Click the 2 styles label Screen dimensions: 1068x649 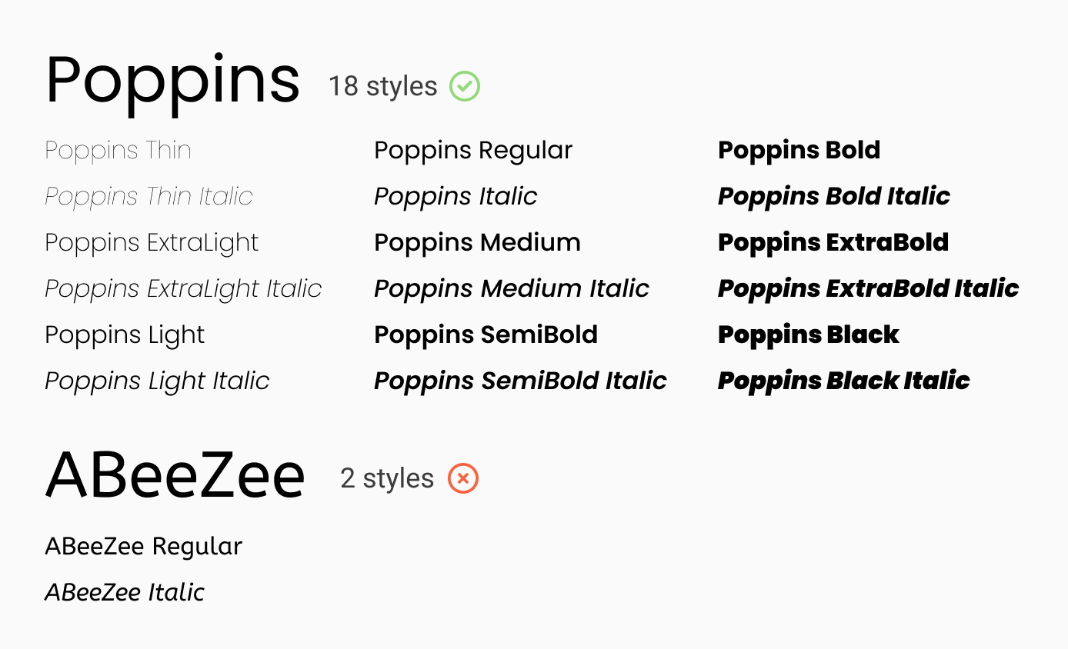[387, 478]
